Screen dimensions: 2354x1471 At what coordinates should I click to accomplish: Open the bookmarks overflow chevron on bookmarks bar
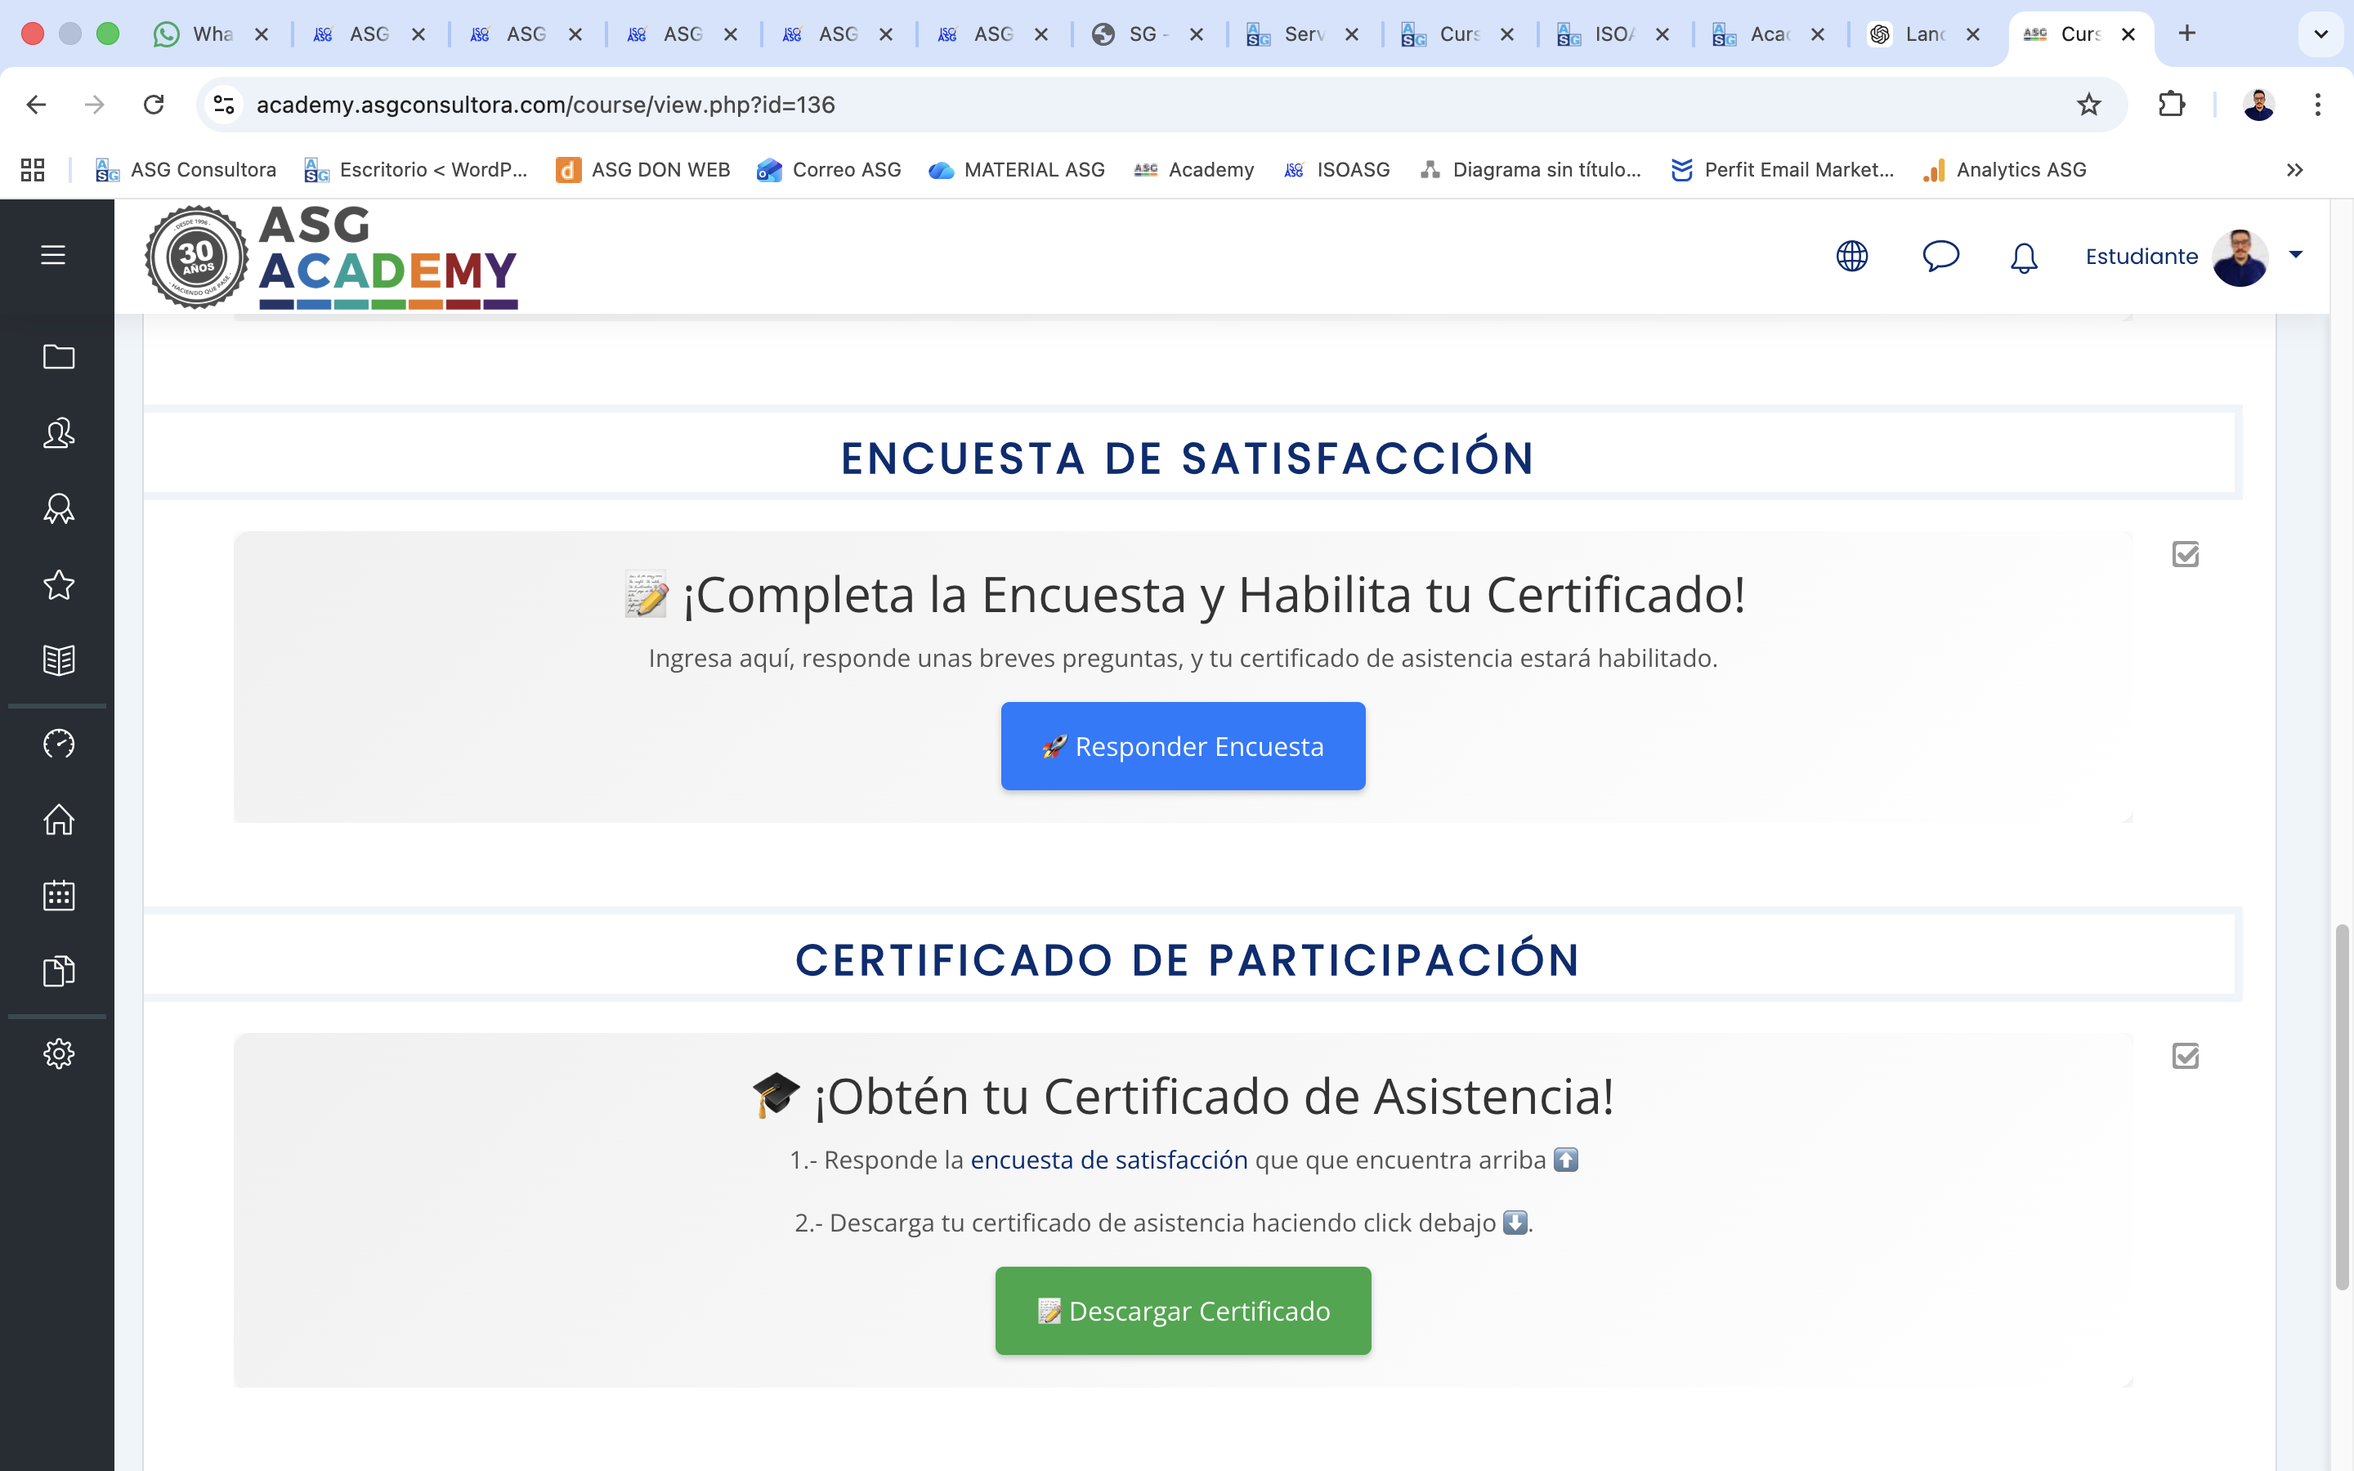coord(2294,169)
